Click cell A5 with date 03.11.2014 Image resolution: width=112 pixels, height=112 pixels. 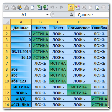(21, 51)
